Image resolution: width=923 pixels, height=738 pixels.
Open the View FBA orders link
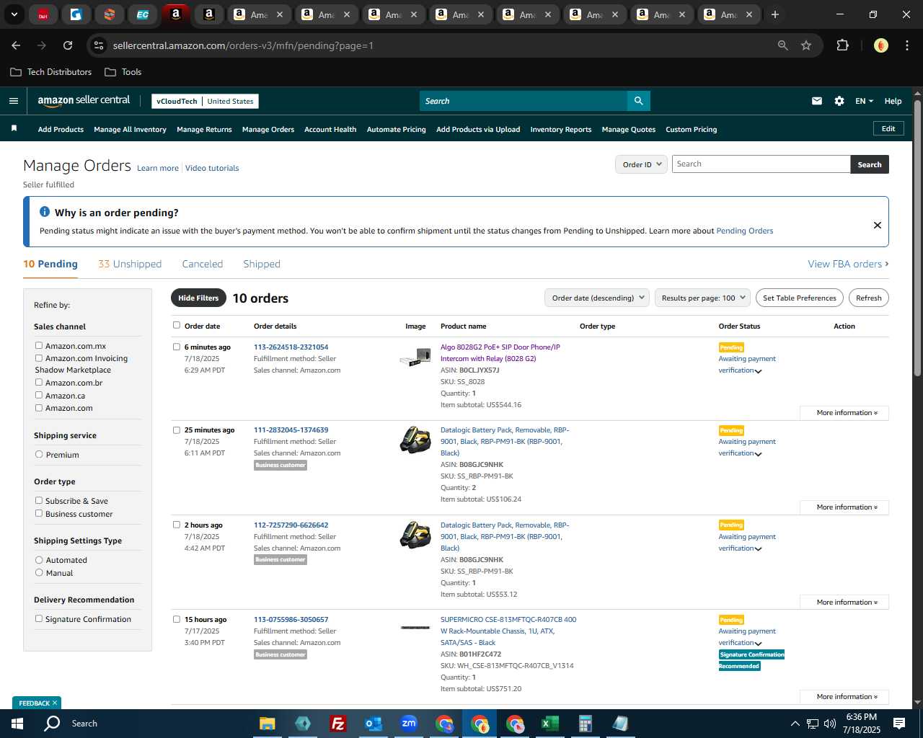(848, 264)
